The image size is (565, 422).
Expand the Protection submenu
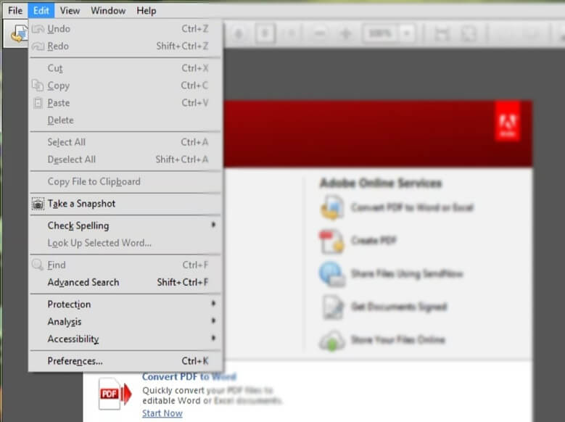(x=125, y=304)
